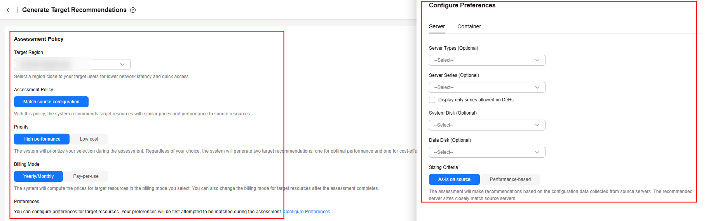The image size is (706, 221).
Task: Switch to the Container tab
Action: tap(469, 26)
